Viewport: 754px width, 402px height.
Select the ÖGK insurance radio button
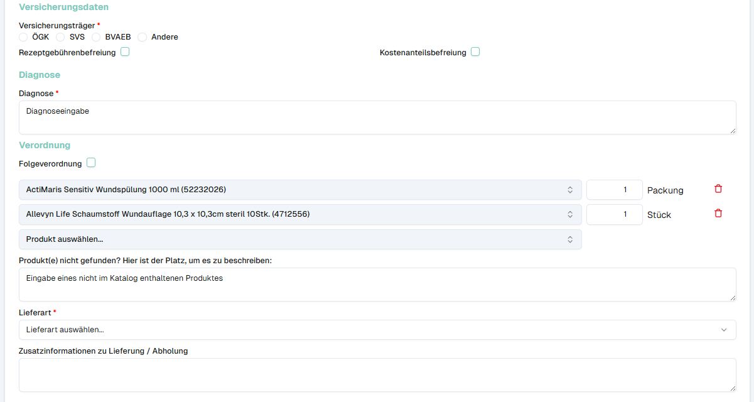24,37
